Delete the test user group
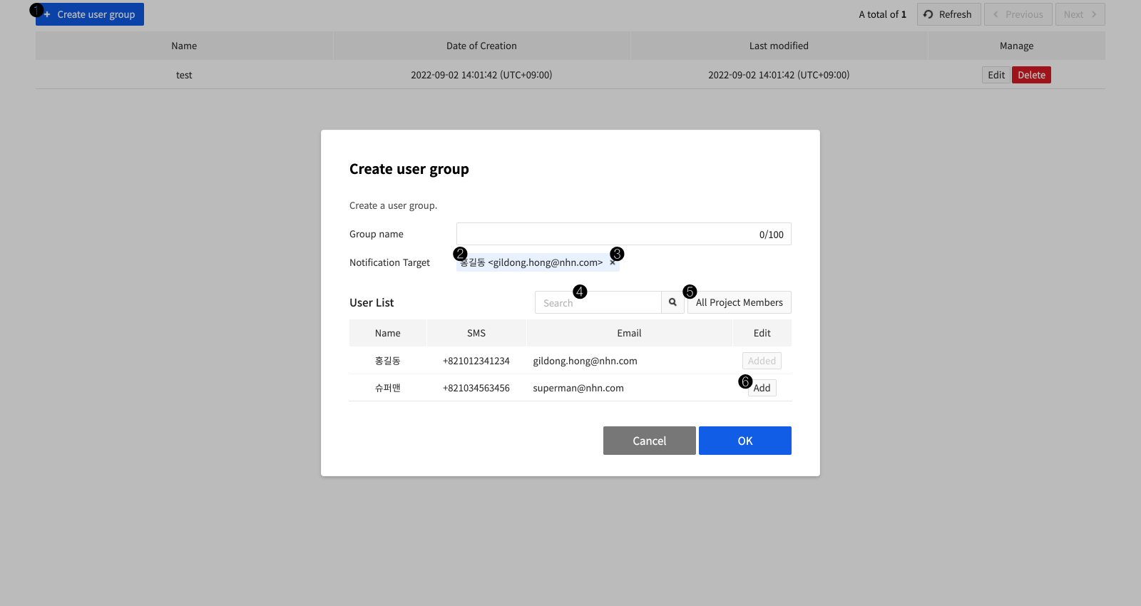The width and height of the screenshot is (1141, 606). click(1031, 75)
